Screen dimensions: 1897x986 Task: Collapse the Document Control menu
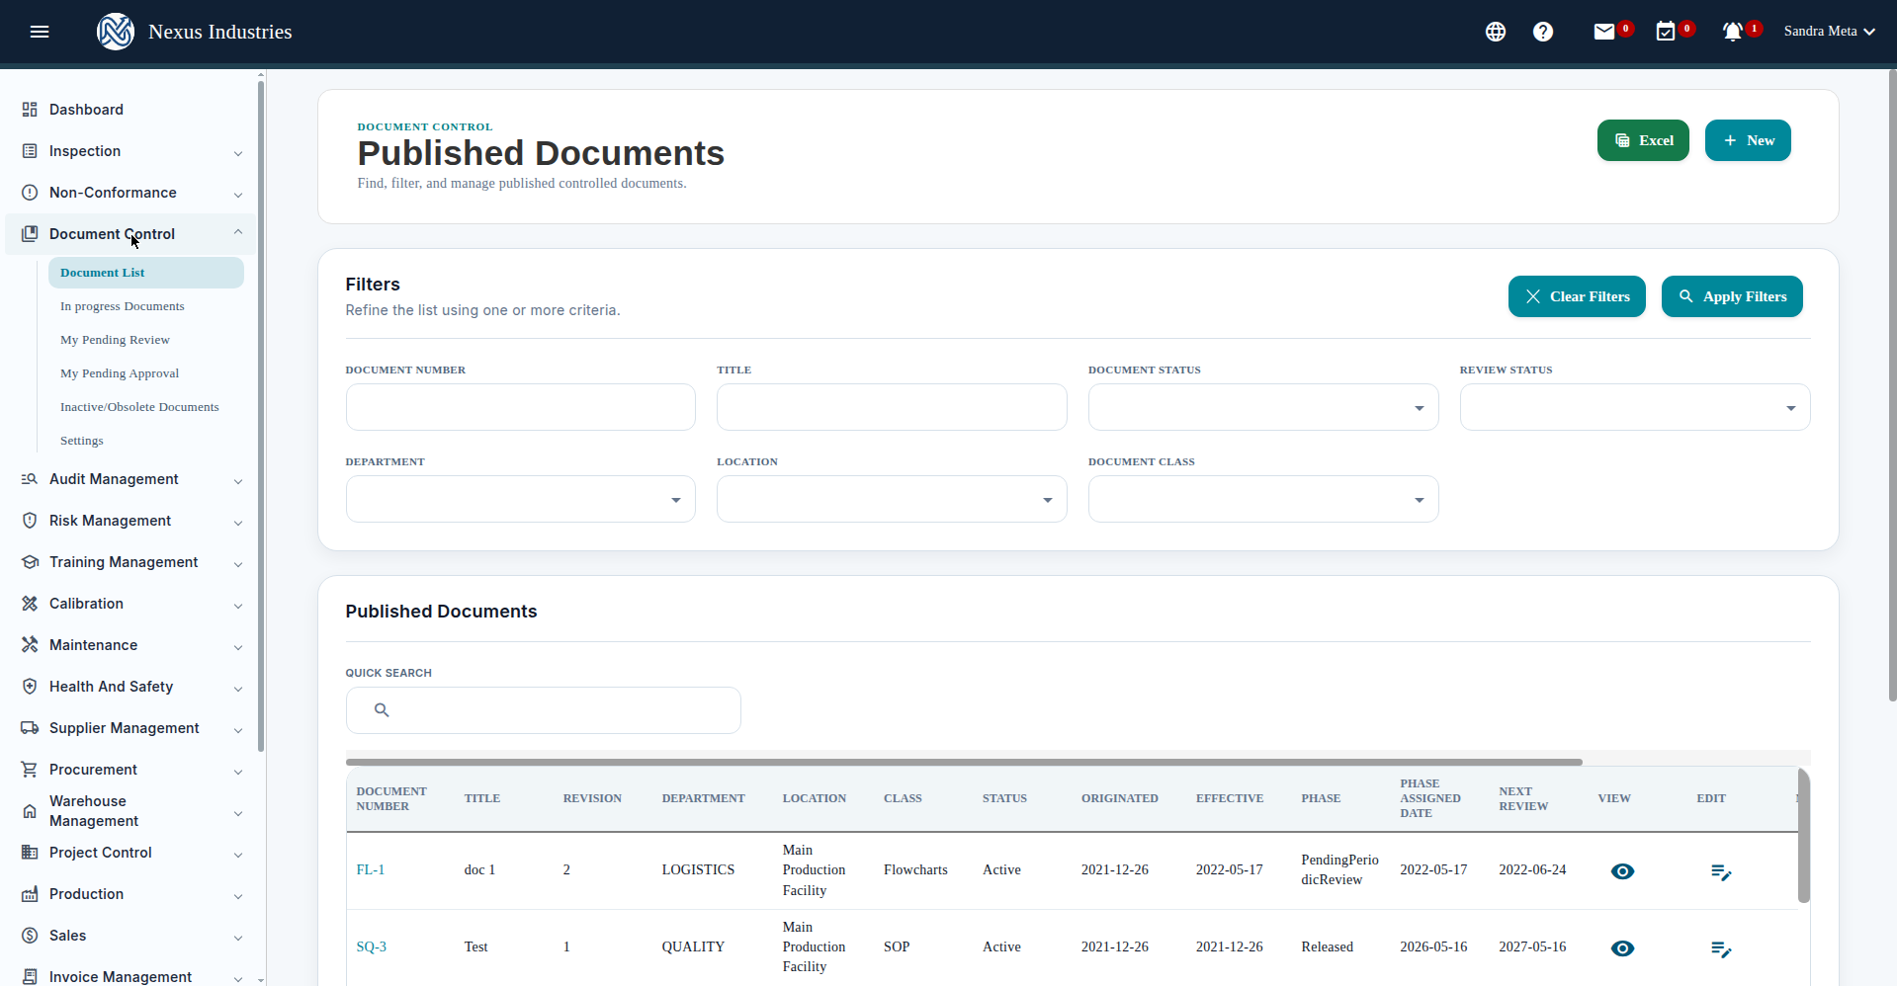130,234
